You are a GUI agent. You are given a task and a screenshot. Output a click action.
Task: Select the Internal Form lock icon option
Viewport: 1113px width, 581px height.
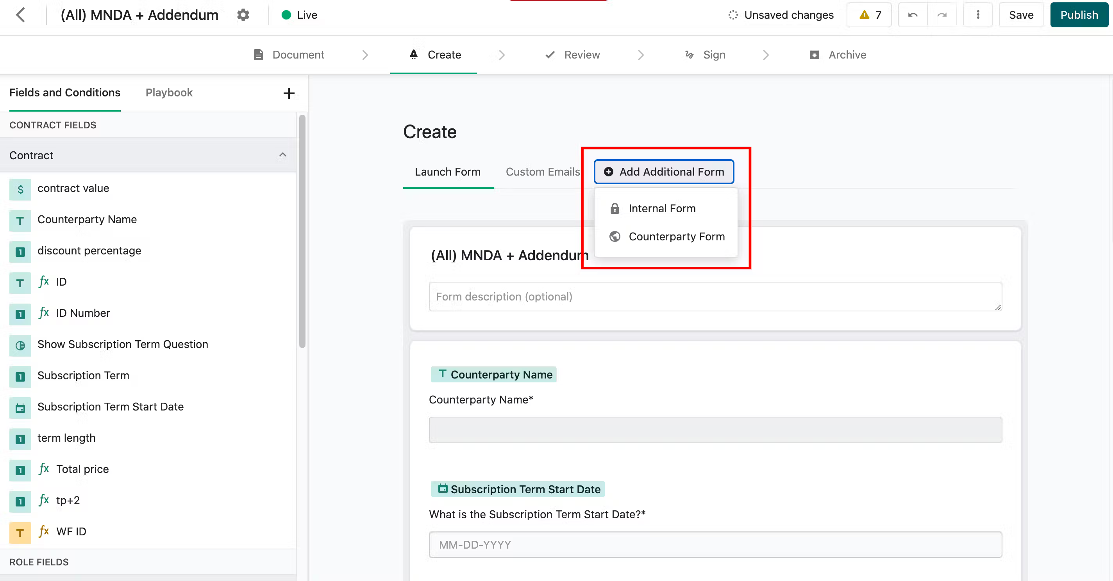pyautogui.click(x=615, y=208)
